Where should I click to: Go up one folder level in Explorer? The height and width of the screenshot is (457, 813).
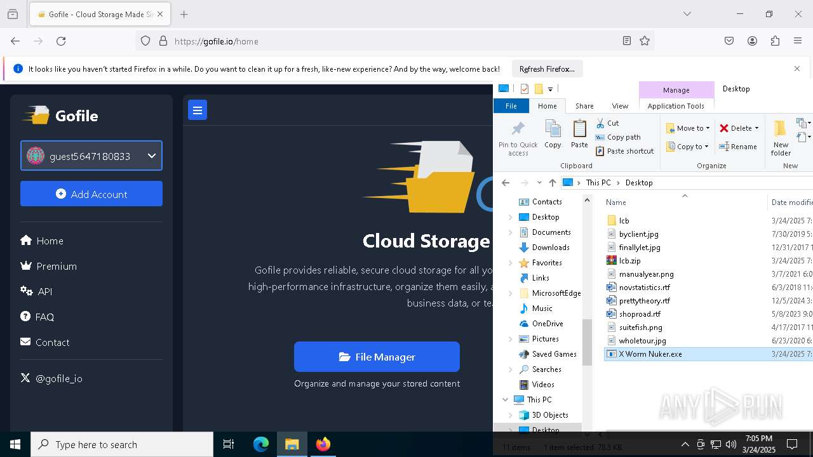point(553,183)
